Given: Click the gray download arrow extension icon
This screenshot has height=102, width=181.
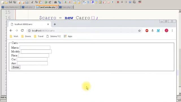Looking at the screenshot, I should [152, 31].
